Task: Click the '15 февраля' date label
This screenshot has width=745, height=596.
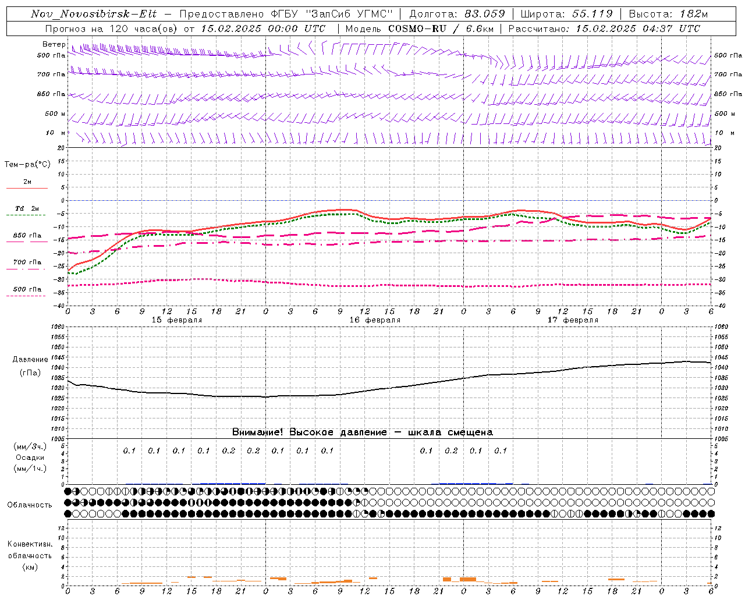Action: click(177, 320)
